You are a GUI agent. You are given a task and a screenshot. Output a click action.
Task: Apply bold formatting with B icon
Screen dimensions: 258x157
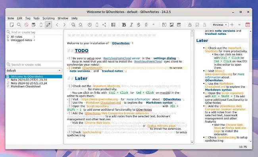(124, 25)
